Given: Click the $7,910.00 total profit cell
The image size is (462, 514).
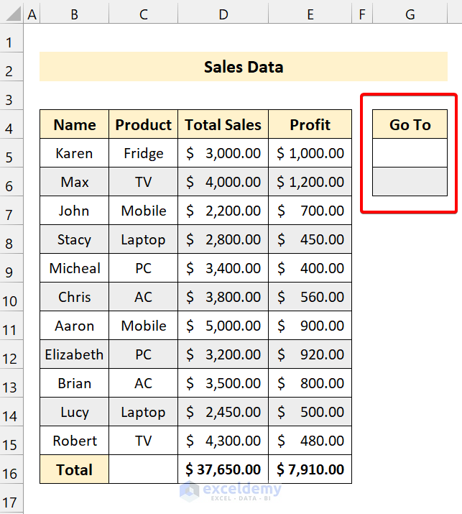Looking at the screenshot, I should [310, 469].
